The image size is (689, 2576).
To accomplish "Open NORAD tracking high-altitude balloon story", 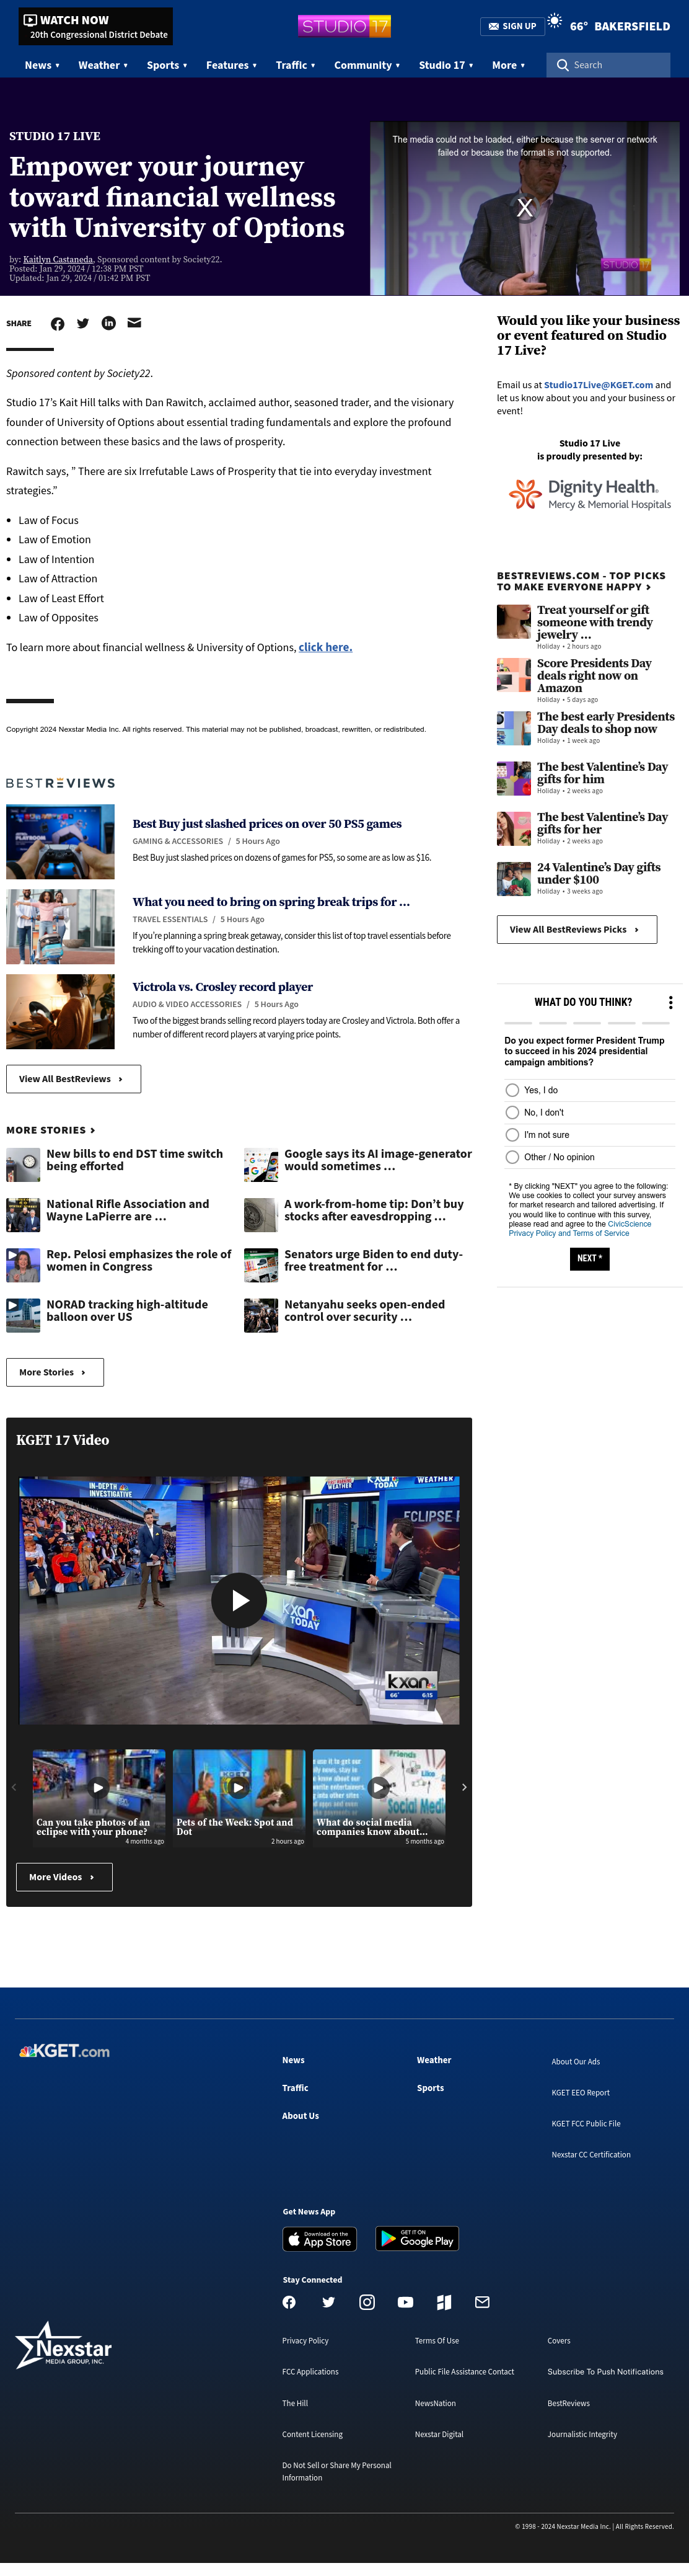I will 127,1311.
